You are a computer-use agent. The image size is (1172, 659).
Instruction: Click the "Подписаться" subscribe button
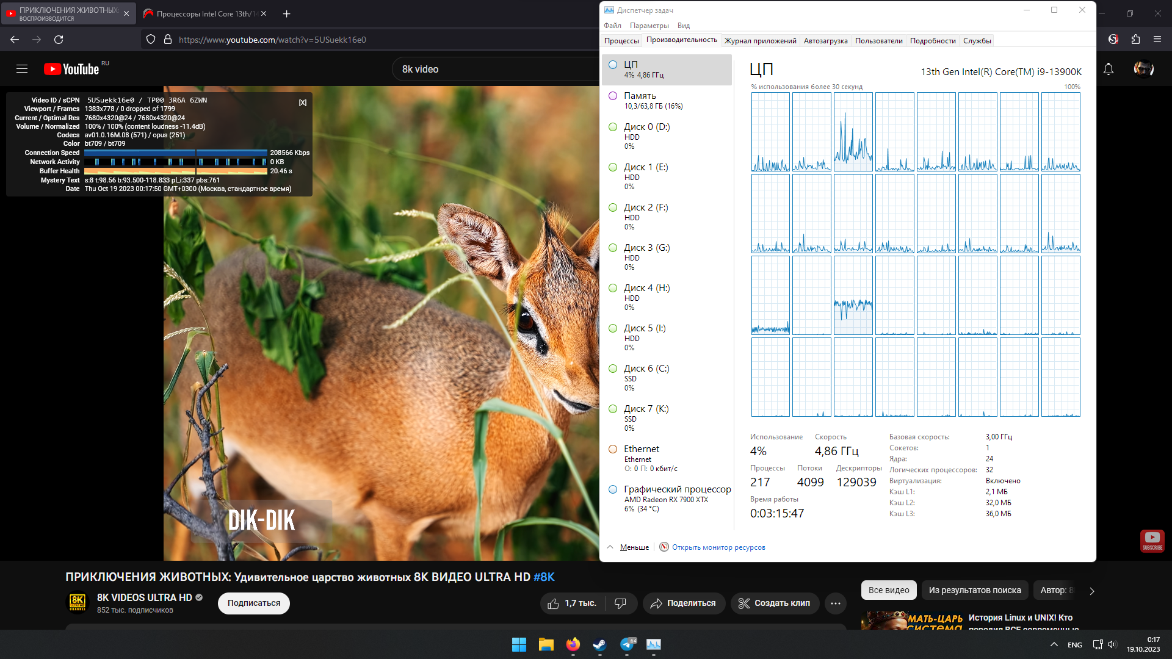tap(254, 603)
